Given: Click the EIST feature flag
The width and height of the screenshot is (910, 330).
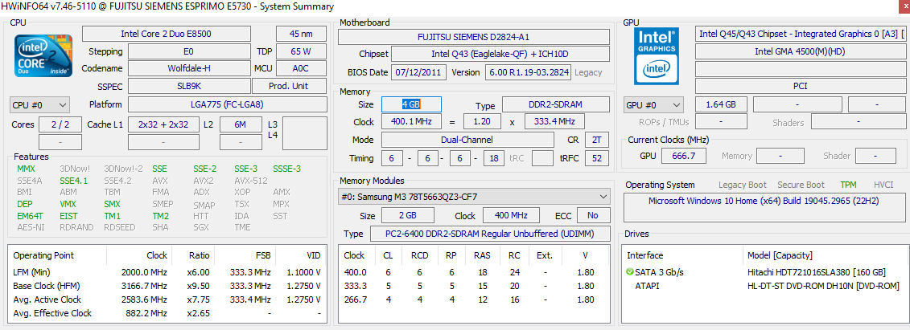Looking at the screenshot, I should click(x=68, y=216).
